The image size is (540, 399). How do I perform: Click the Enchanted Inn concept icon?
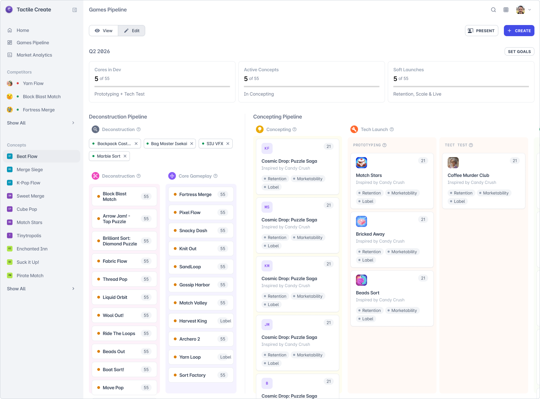10,249
